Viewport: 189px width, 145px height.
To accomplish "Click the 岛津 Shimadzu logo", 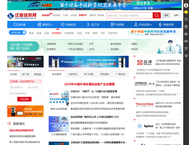I will (145, 62).
